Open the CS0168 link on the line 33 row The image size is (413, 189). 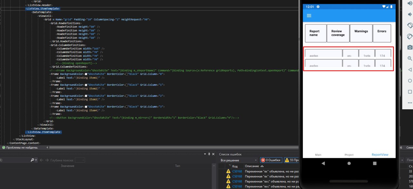tap(237, 172)
